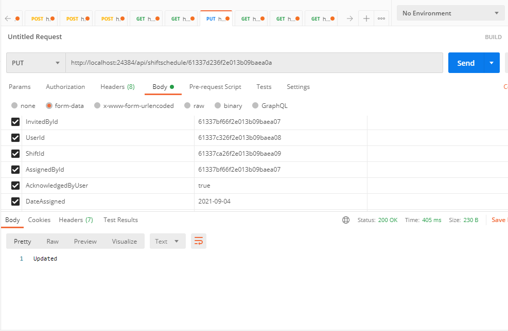Click the Size 230 B text

(463, 220)
